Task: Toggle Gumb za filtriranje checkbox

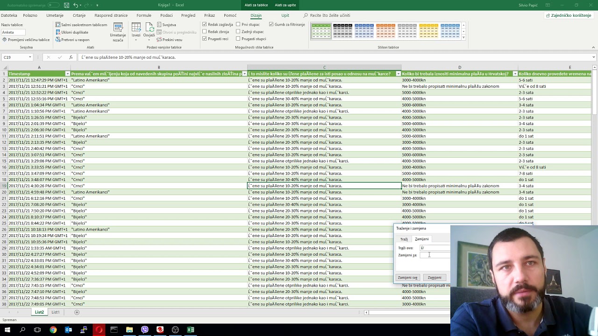Action: (271, 24)
